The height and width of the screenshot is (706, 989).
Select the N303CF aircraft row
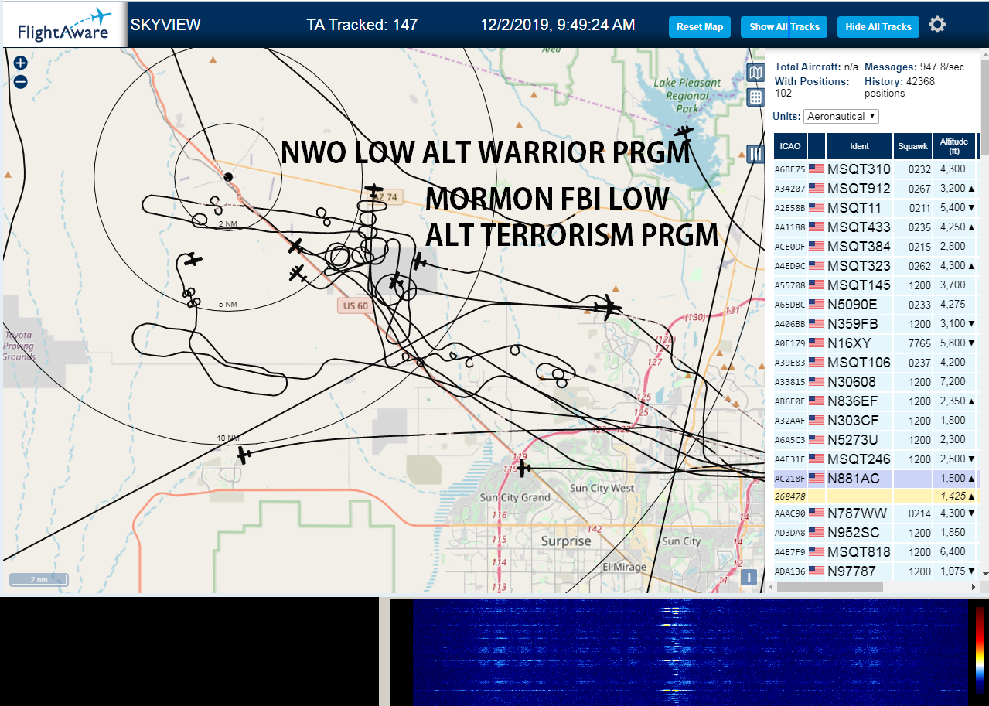click(877, 420)
